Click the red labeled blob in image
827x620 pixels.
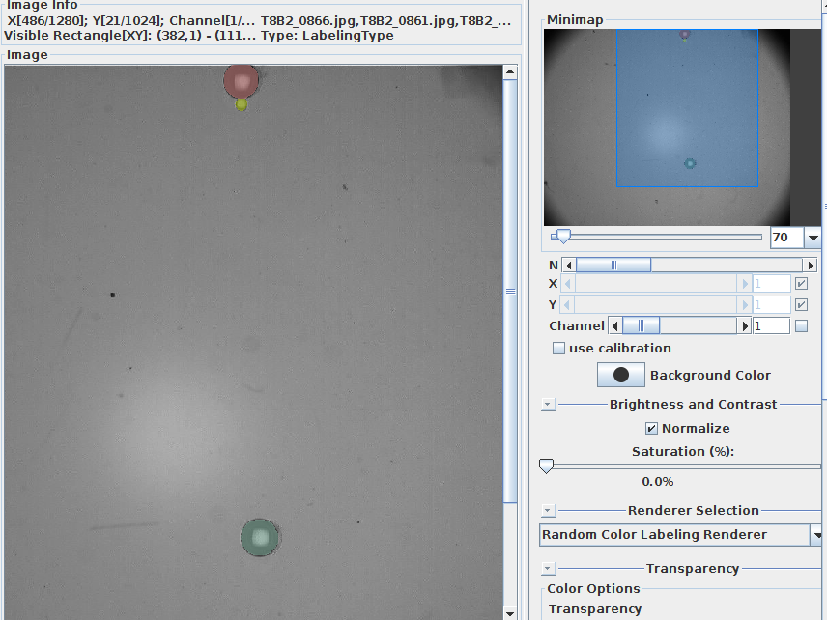(x=241, y=82)
